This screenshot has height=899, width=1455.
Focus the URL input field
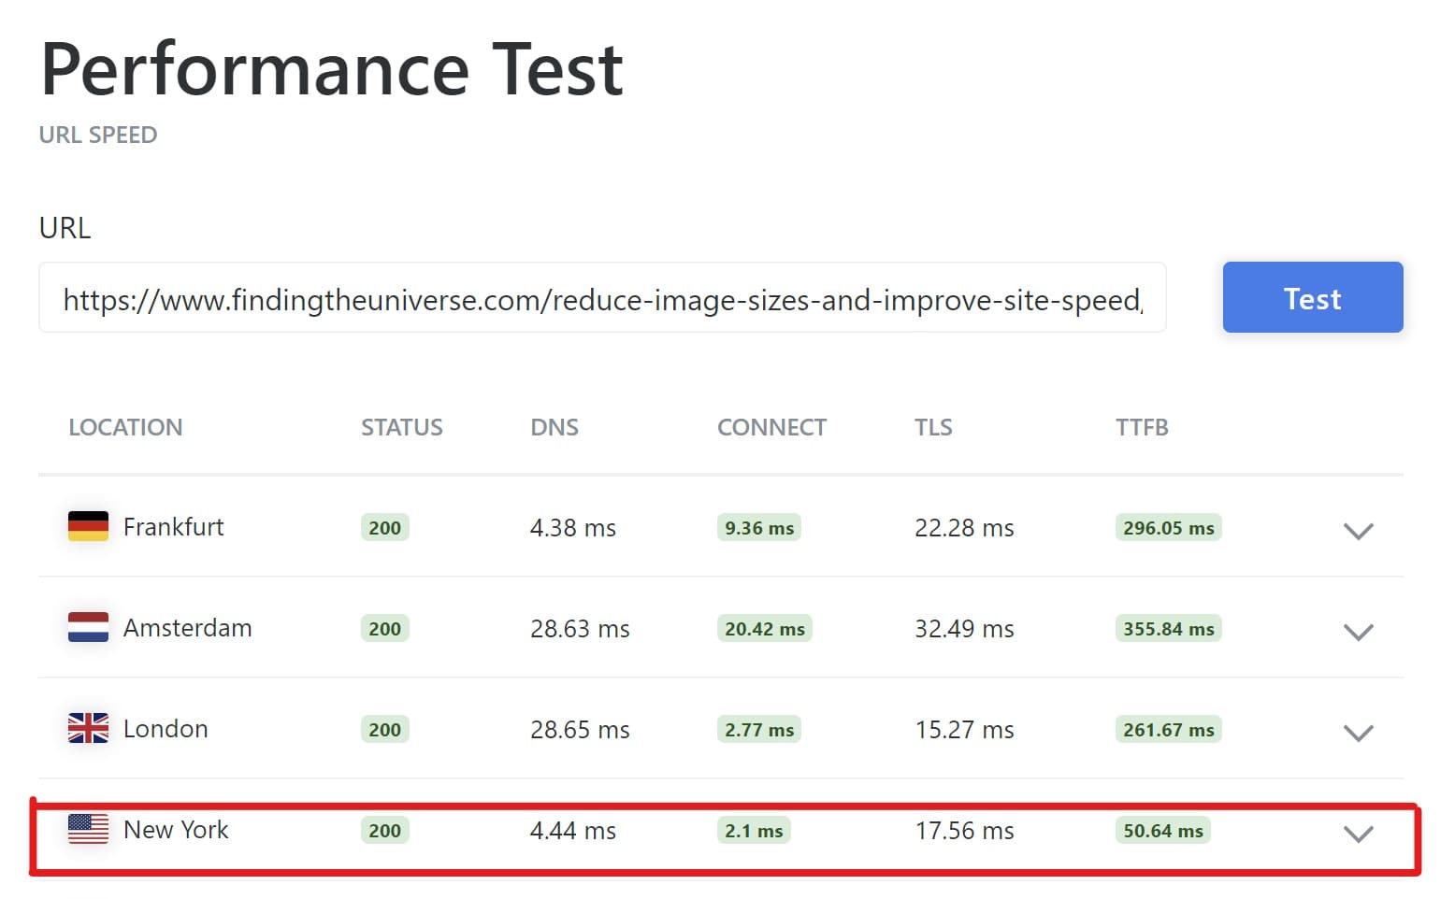(602, 299)
